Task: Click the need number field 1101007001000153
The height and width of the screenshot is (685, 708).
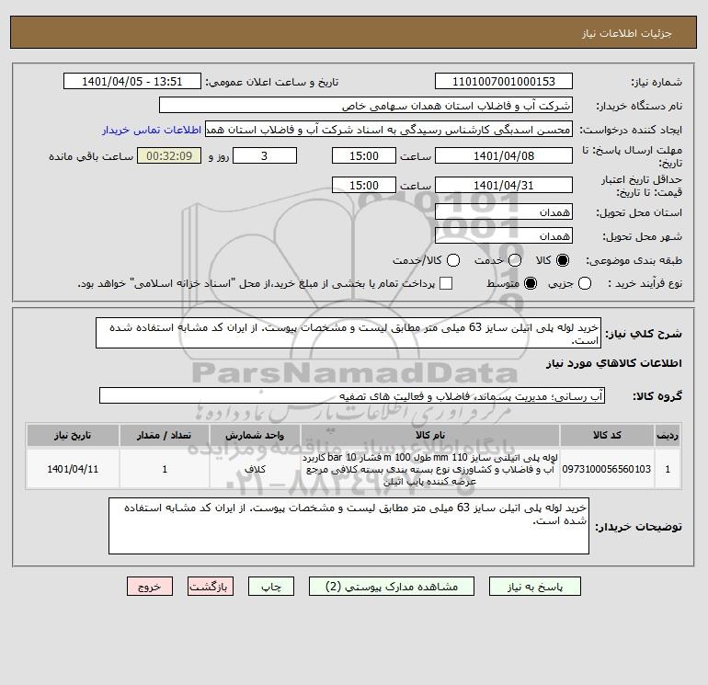Action: click(504, 82)
